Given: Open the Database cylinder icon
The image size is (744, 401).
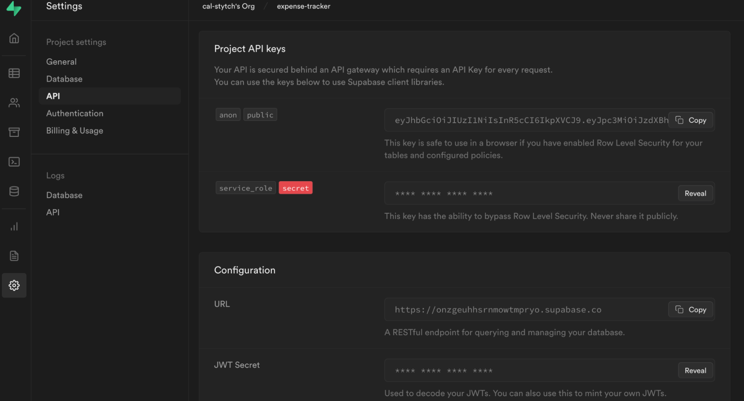Looking at the screenshot, I should click(x=14, y=191).
